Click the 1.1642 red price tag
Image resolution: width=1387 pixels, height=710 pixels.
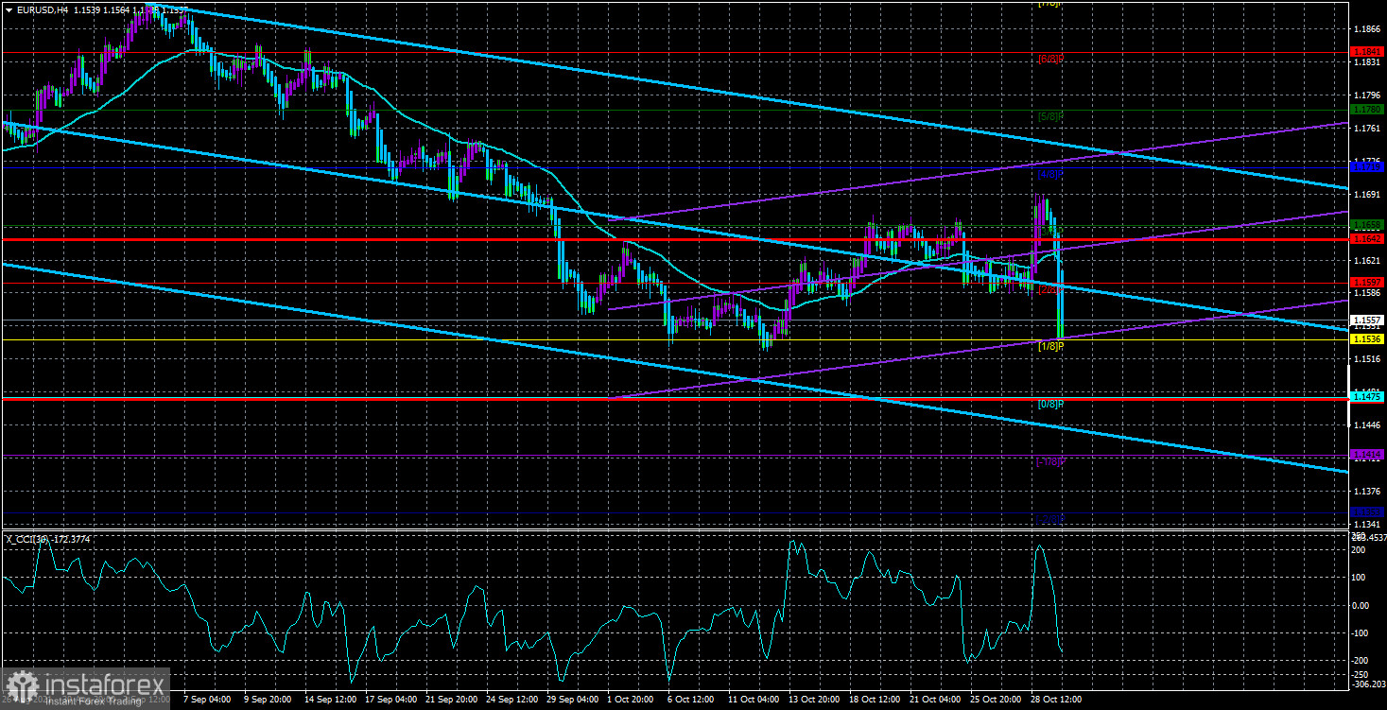tap(1367, 239)
